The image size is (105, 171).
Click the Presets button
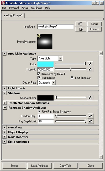click(94, 29)
